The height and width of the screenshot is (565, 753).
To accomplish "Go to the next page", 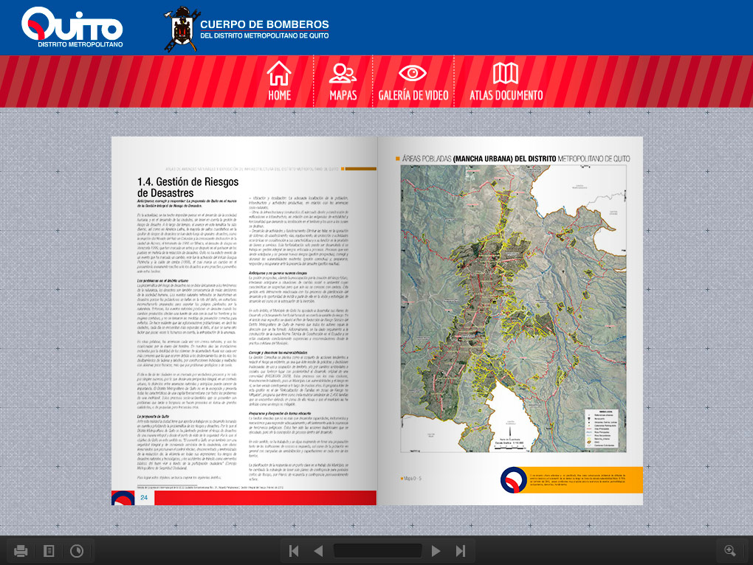I will click(436, 550).
